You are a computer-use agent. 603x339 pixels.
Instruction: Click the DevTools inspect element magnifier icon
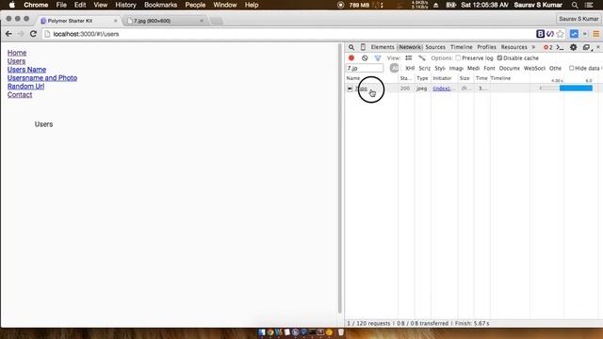pyautogui.click(x=351, y=47)
